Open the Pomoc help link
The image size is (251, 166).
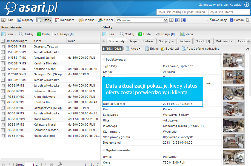pos(236,20)
